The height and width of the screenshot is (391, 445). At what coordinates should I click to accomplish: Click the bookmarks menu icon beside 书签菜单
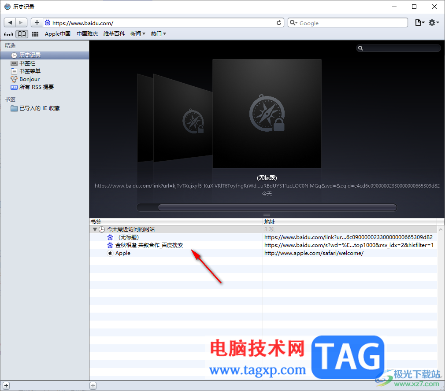(14, 71)
